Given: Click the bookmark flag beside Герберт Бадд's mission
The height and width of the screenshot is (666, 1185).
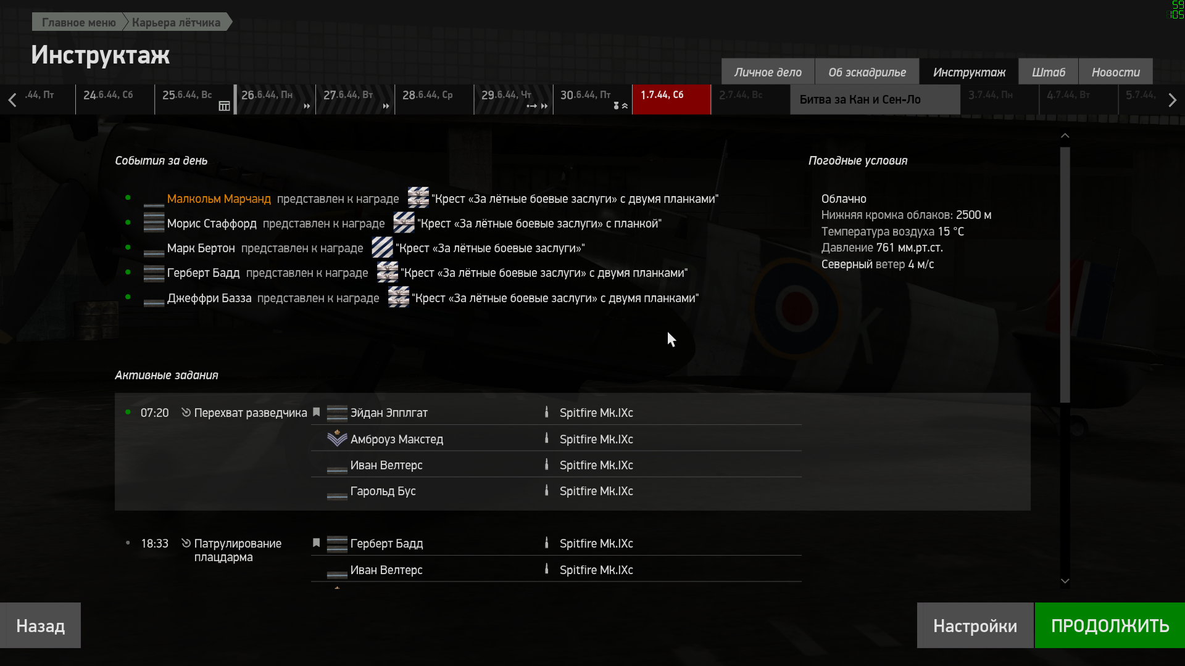Looking at the screenshot, I should pyautogui.click(x=317, y=543).
